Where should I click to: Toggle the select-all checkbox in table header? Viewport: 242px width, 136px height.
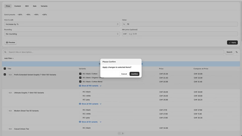tap(5, 69)
